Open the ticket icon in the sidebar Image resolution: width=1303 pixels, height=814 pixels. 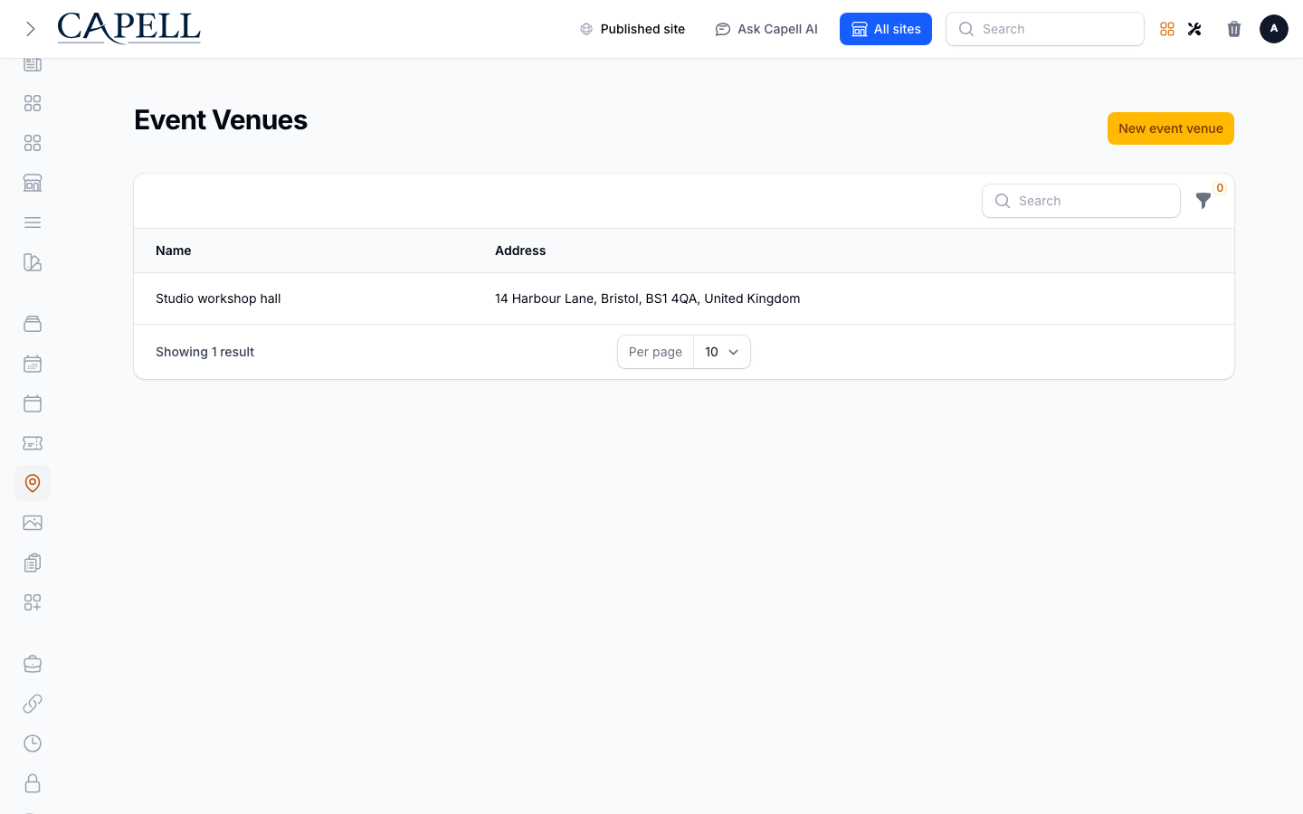tap(33, 443)
